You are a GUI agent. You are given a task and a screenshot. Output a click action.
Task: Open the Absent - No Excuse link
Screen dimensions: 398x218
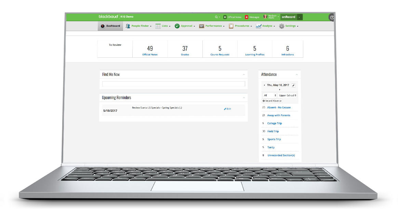click(280, 107)
